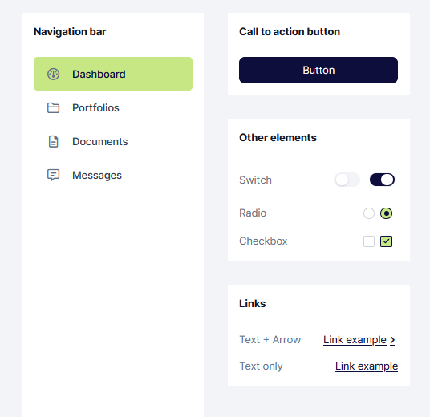Select the unselected Radio option
The image size is (430, 417).
coord(369,213)
